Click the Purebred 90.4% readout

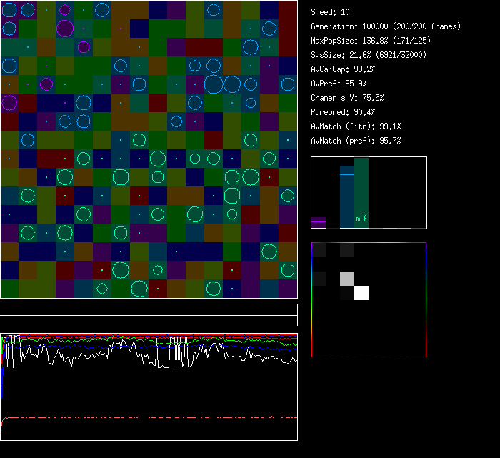[345, 112]
